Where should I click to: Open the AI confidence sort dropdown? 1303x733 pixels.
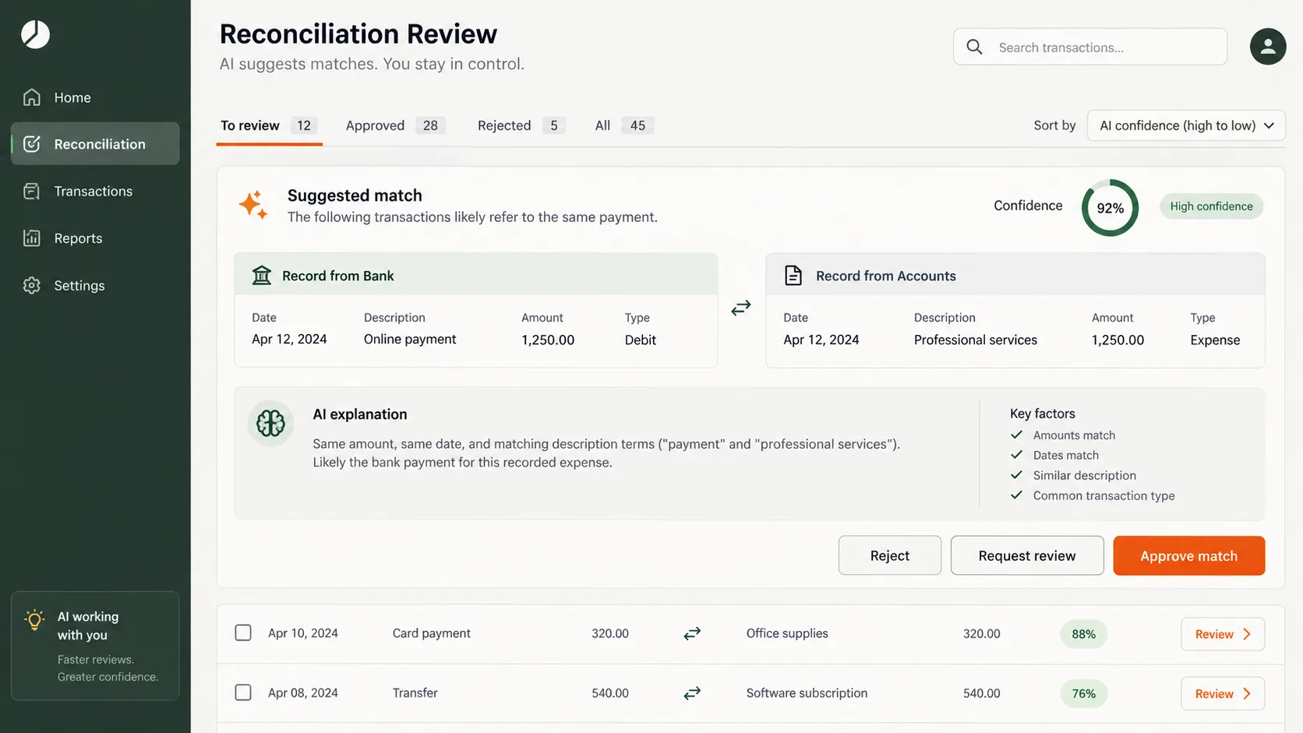pyautogui.click(x=1186, y=125)
